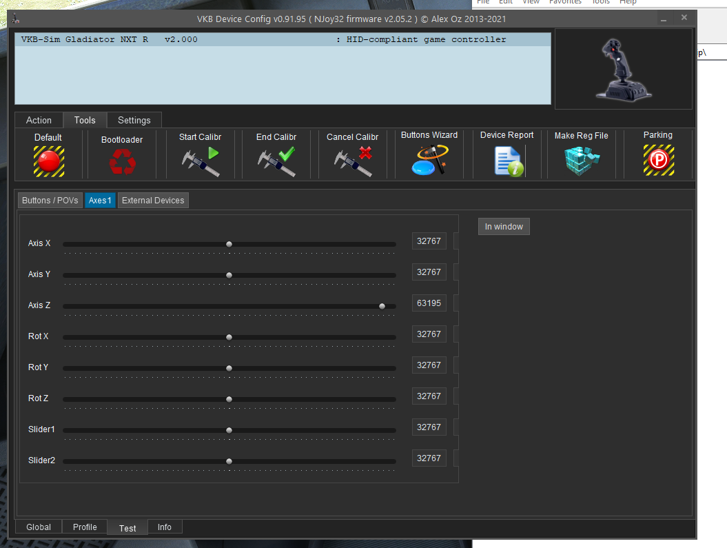Select VKB-Sim Gladiator NXT R device row
727x548 pixels.
pos(283,39)
